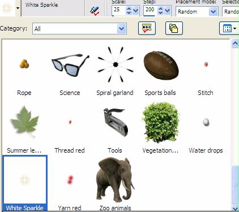
Task: Open the picture tube preview dropdown arrow
Action: [18, 8]
